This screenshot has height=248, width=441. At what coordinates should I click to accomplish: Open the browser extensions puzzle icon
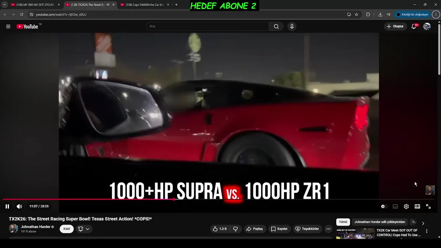pyautogui.click(x=368, y=14)
